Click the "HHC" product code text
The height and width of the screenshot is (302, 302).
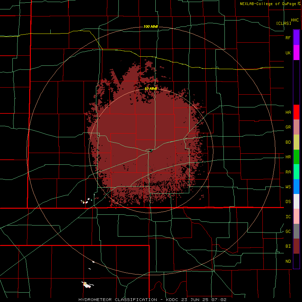(x=295, y=20)
